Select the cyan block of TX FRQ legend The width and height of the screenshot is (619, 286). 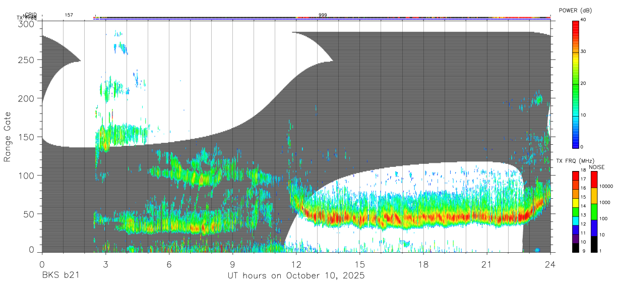576,220
